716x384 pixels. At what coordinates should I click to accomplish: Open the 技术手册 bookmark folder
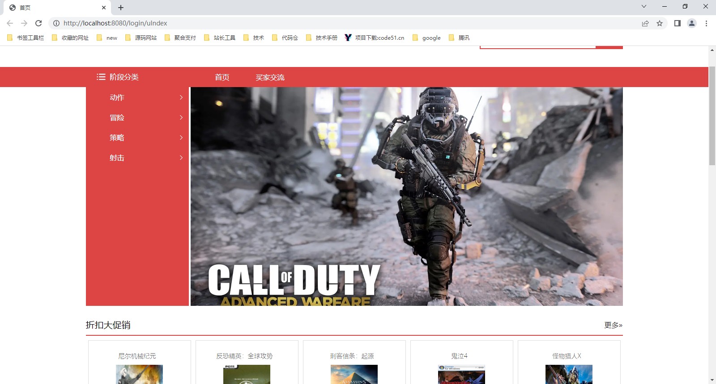(x=322, y=38)
